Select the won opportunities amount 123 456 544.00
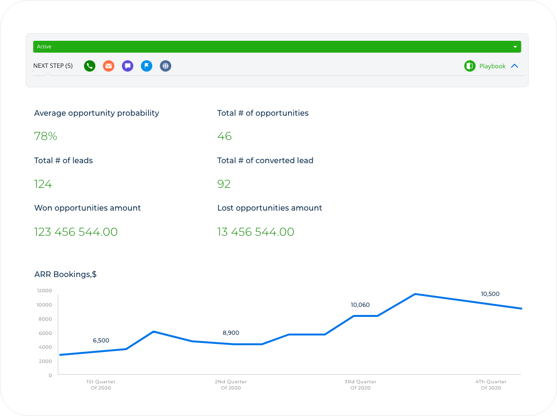557x416 pixels. [76, 232]
